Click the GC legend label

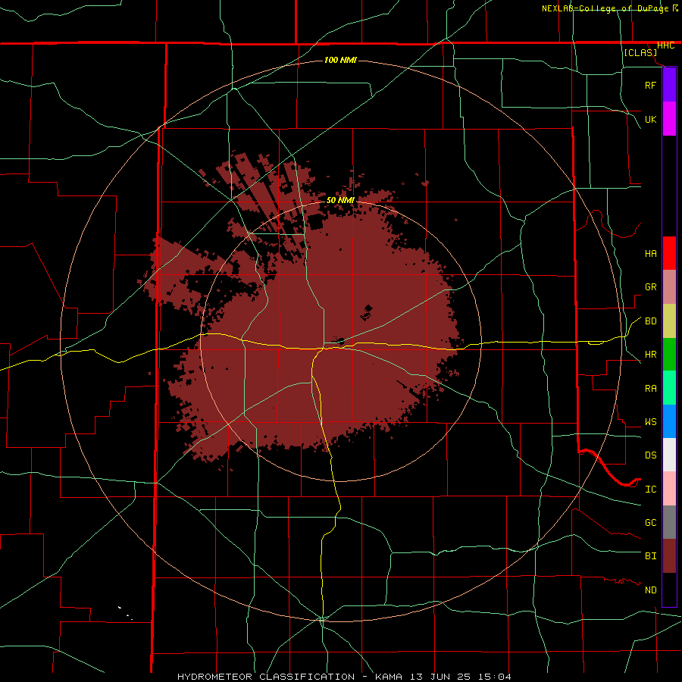pyautogui.click(x=650, y=523)
